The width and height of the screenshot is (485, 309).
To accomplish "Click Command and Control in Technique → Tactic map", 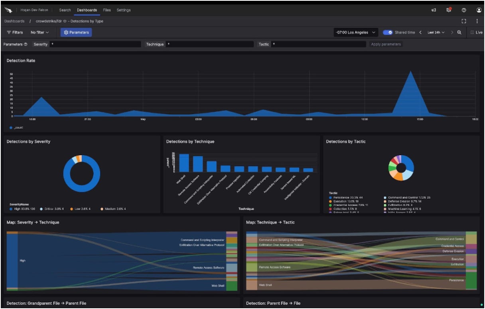I will click(x=471, y=239).
